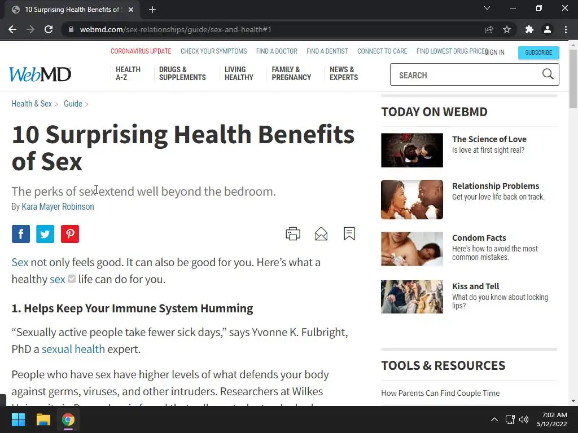Click the Condom Facts headline

point(479,238)
